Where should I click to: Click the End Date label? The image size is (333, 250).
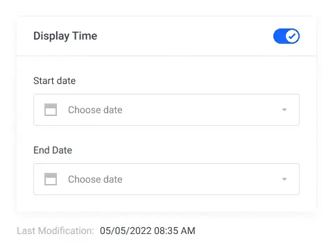point(53,150)
